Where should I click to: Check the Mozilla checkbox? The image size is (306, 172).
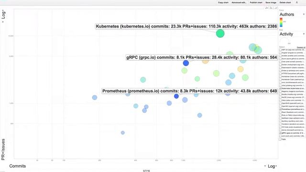click(x=281, y=95)
